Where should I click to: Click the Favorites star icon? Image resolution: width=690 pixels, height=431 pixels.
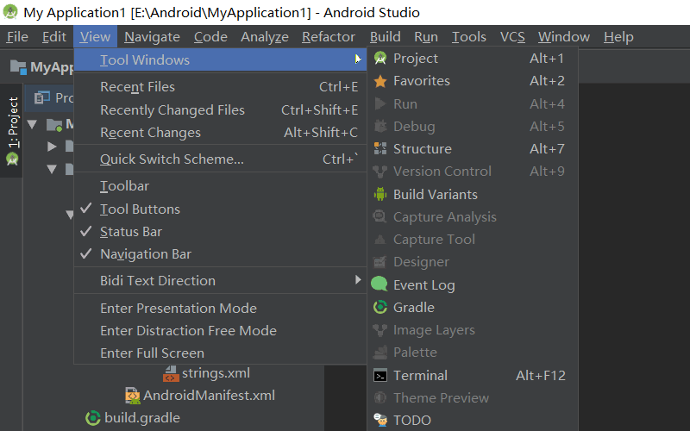[x=380, y=81]
